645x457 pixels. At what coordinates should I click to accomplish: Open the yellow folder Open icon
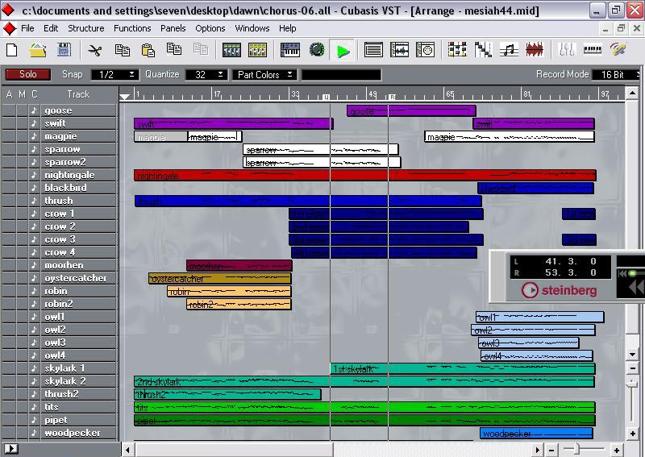(x=38, y=50)
